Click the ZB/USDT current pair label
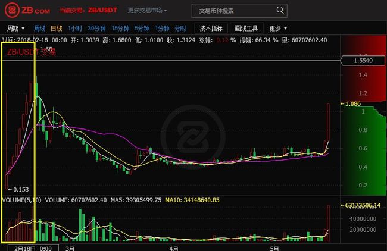Image resolution: width=387 pixels, height=251 pixels. [102, 10]
